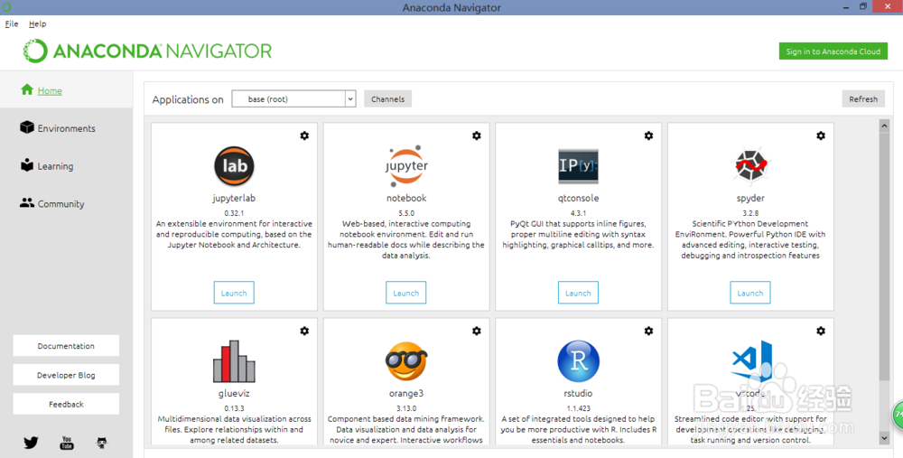The width and height of the screenshot is (903, 458).
Task: Click the Community people icon
Action: [27, 202]
